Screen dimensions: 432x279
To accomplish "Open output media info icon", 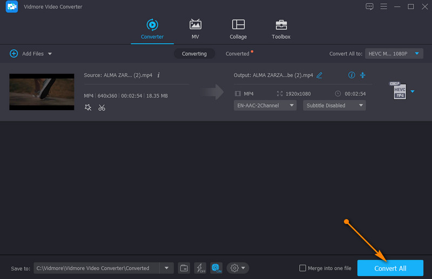I will [x=352, y=75].
